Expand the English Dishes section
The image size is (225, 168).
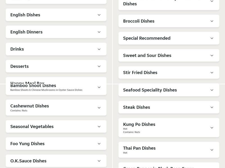click(56, 15)
